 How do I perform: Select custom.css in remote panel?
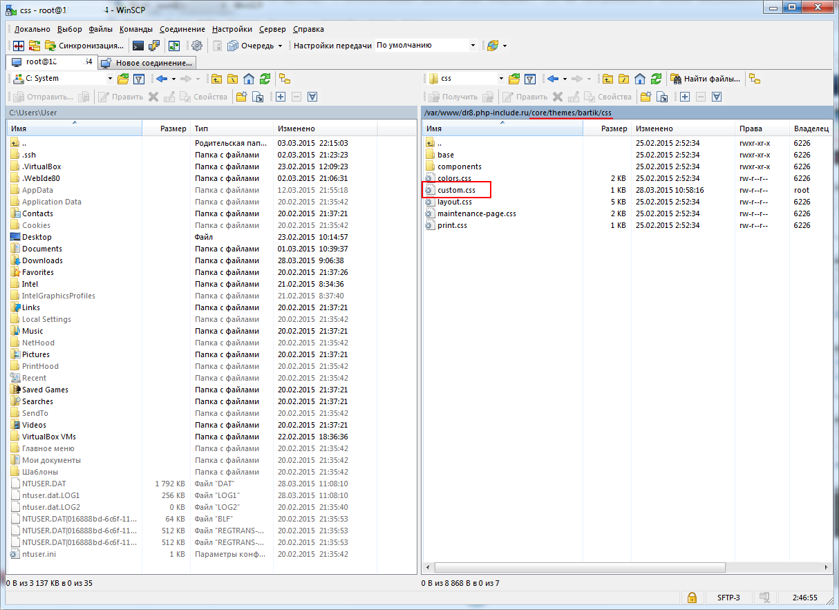click(x=457, y=190)
